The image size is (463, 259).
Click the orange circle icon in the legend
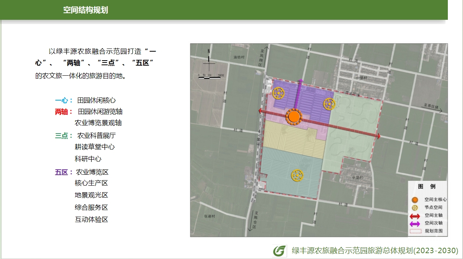coord(415,200)
